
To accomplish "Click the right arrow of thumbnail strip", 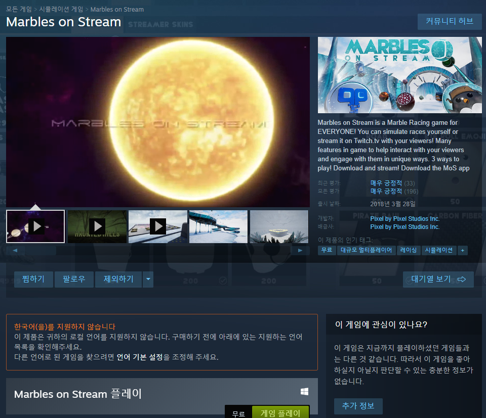I will click(300, 250).
